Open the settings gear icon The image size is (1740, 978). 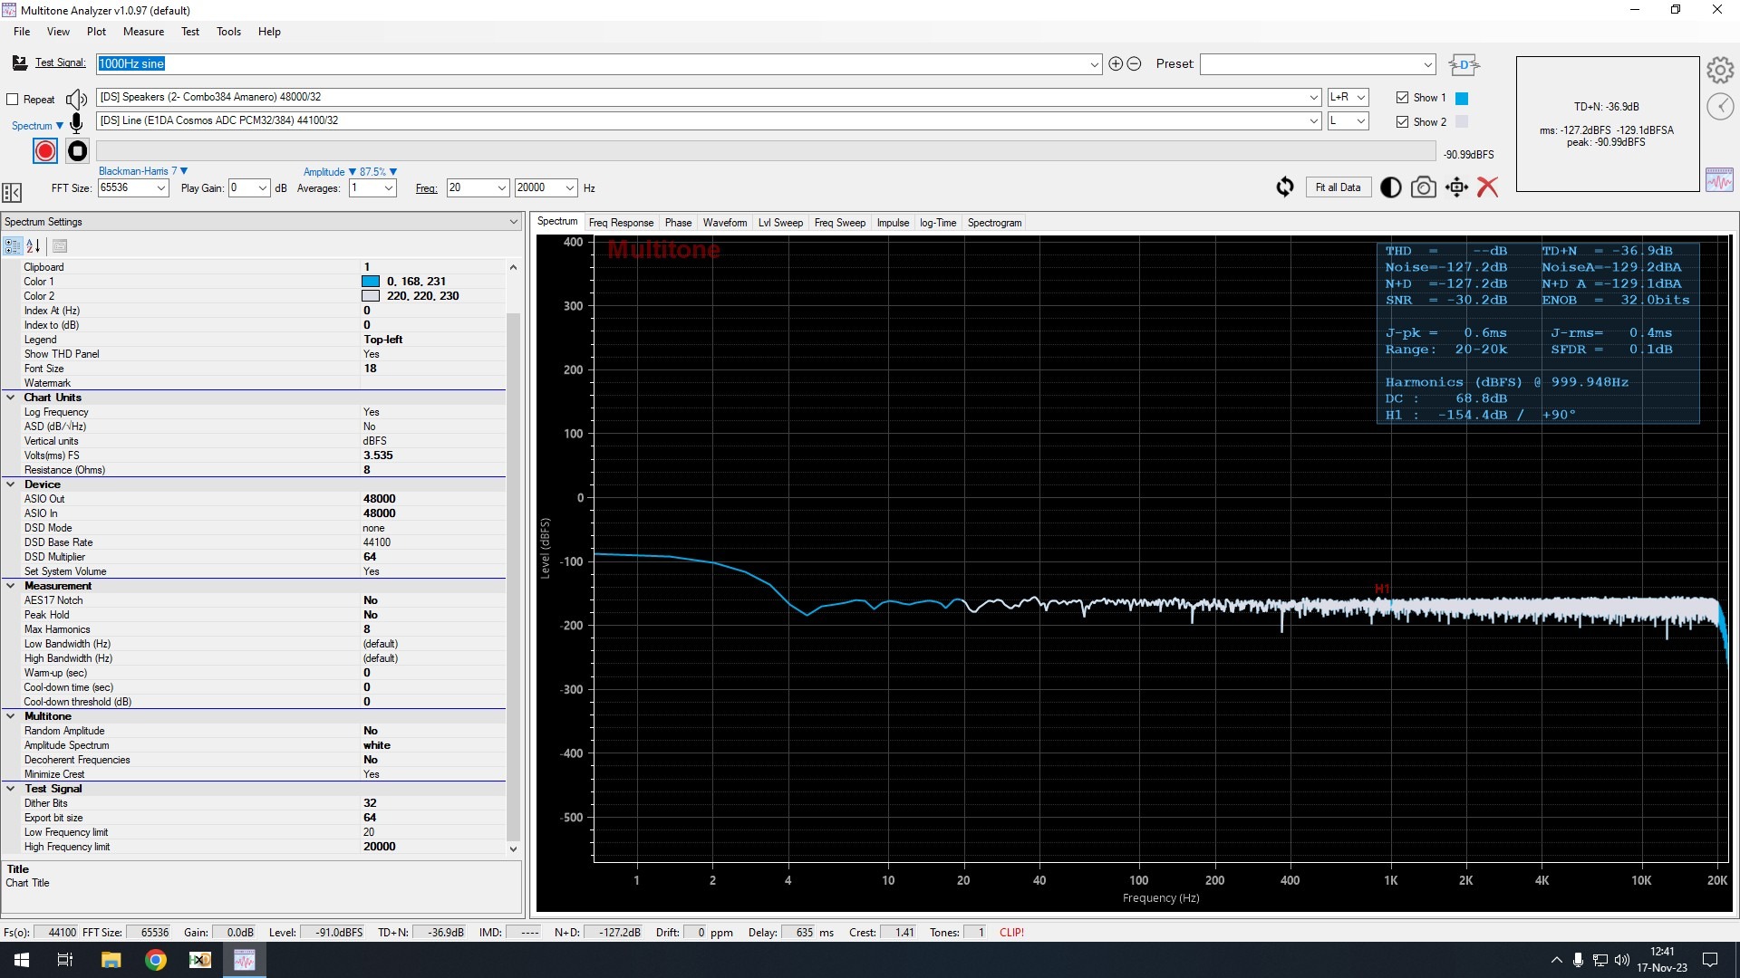coord(1720,70)
